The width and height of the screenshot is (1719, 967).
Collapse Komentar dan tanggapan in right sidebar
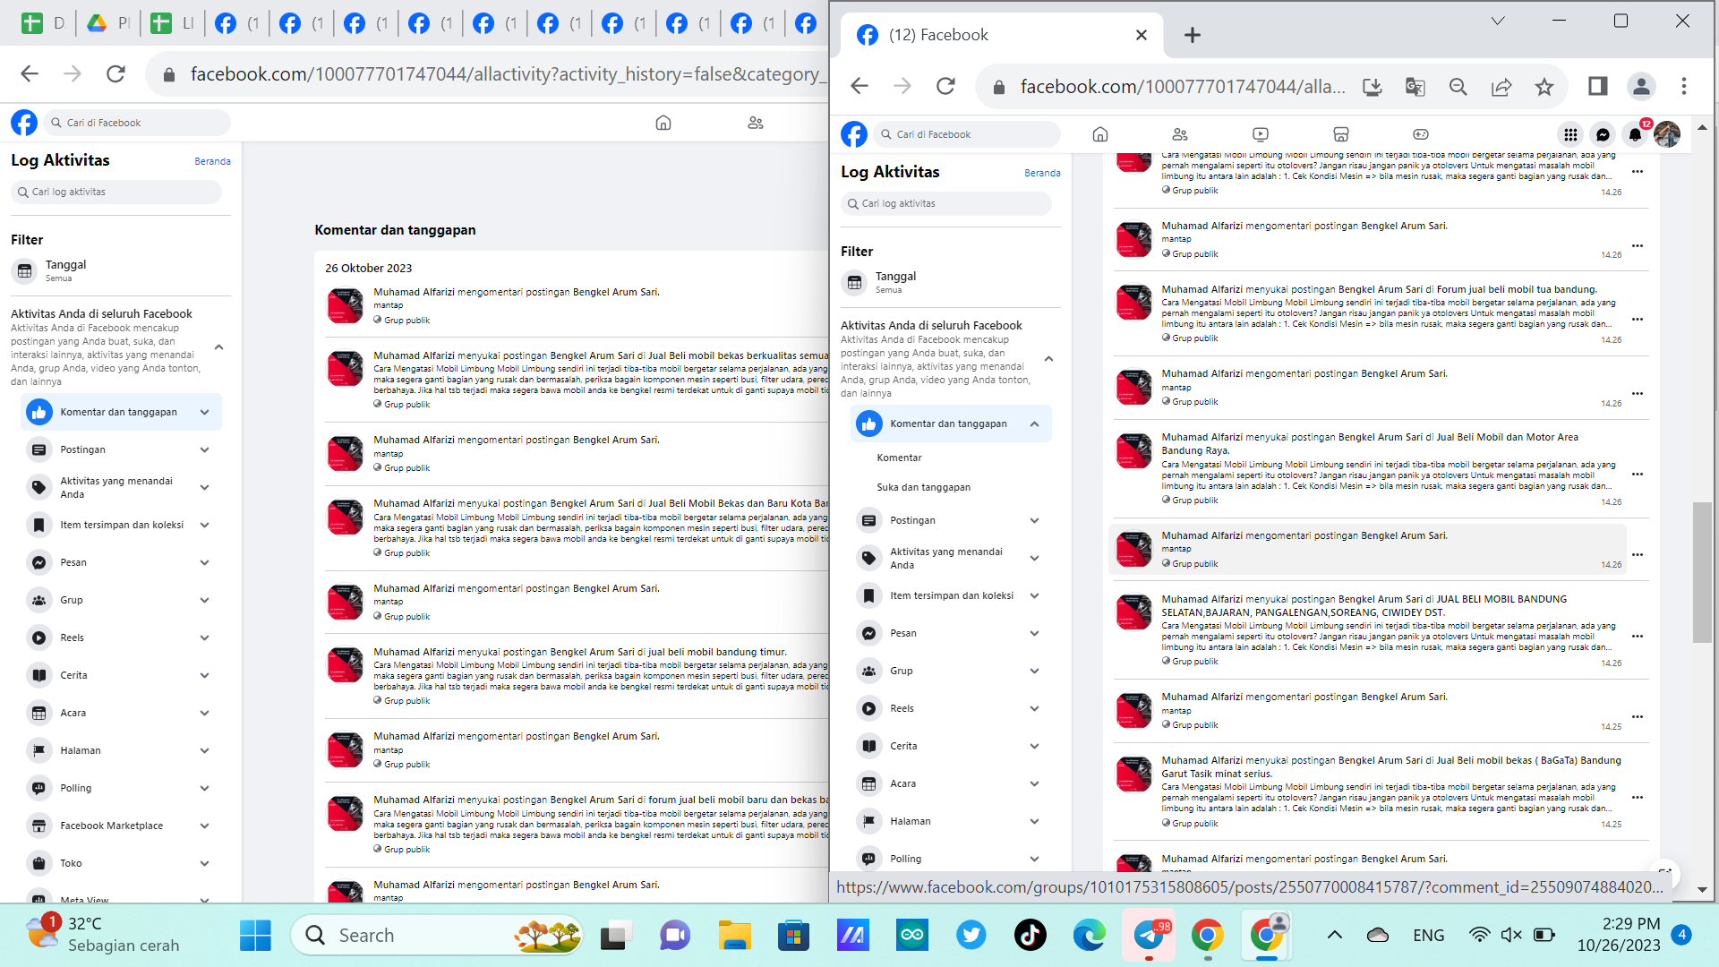pos(1035,424)
